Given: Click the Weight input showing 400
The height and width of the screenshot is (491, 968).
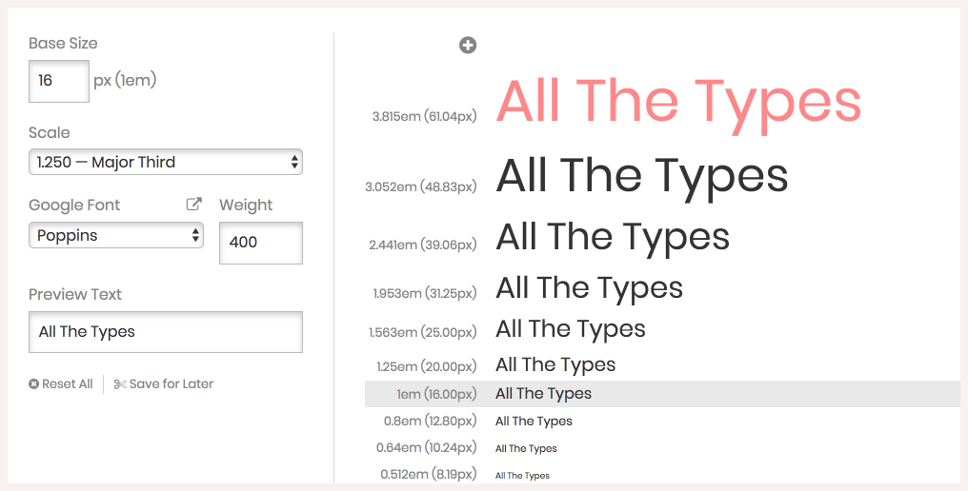Looking at the screenshot, I should (x=261, y=243).
